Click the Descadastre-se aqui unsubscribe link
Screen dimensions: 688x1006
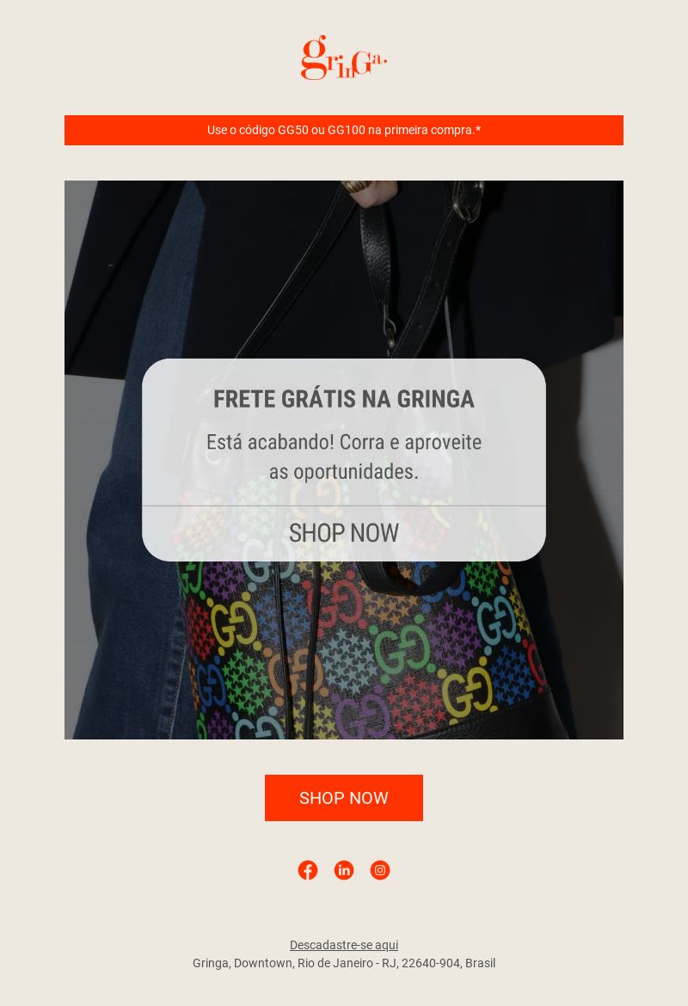pyautogui.click(x=344, y=944)
